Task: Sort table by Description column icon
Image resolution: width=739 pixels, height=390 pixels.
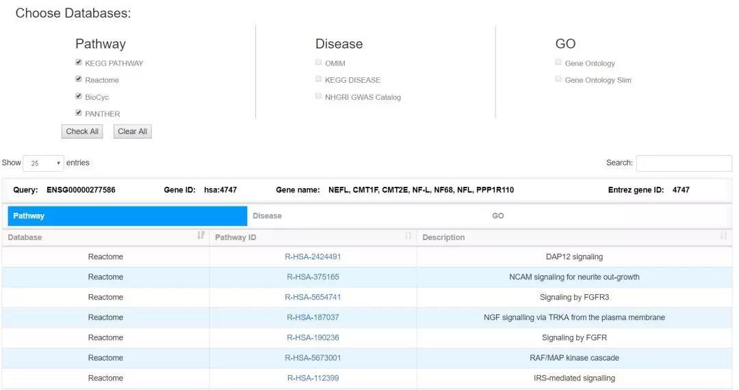Action: pyautogui.click(x=723, y=235)
